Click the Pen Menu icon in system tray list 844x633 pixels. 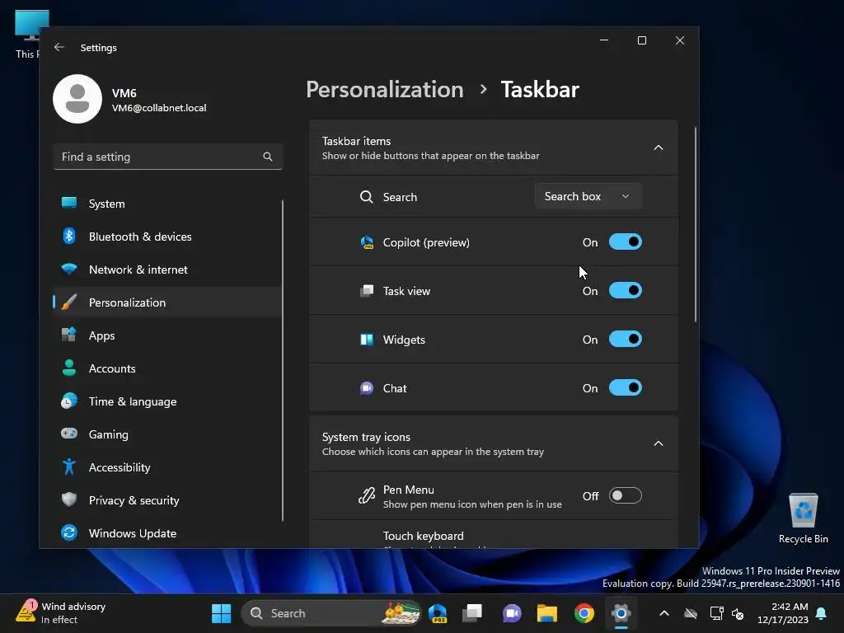point(367,495)
